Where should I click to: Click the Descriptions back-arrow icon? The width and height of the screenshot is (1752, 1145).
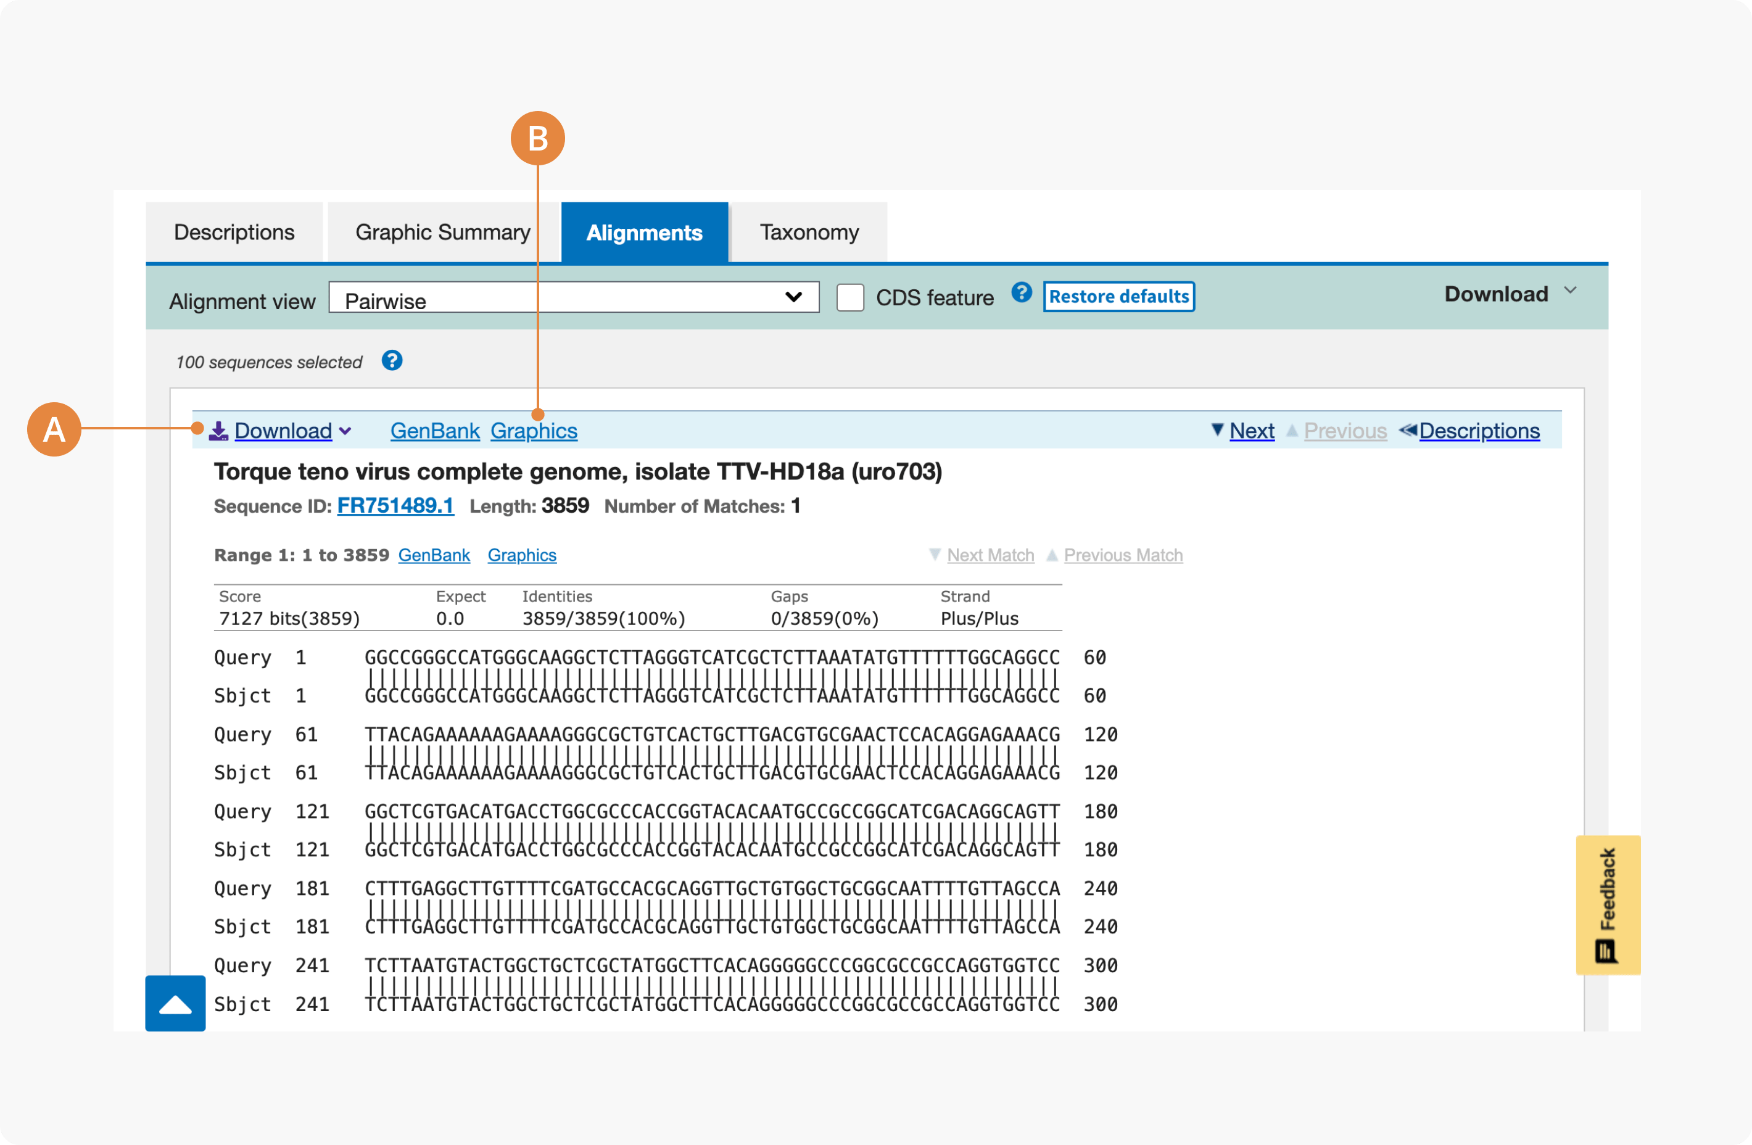[1408, 430]
